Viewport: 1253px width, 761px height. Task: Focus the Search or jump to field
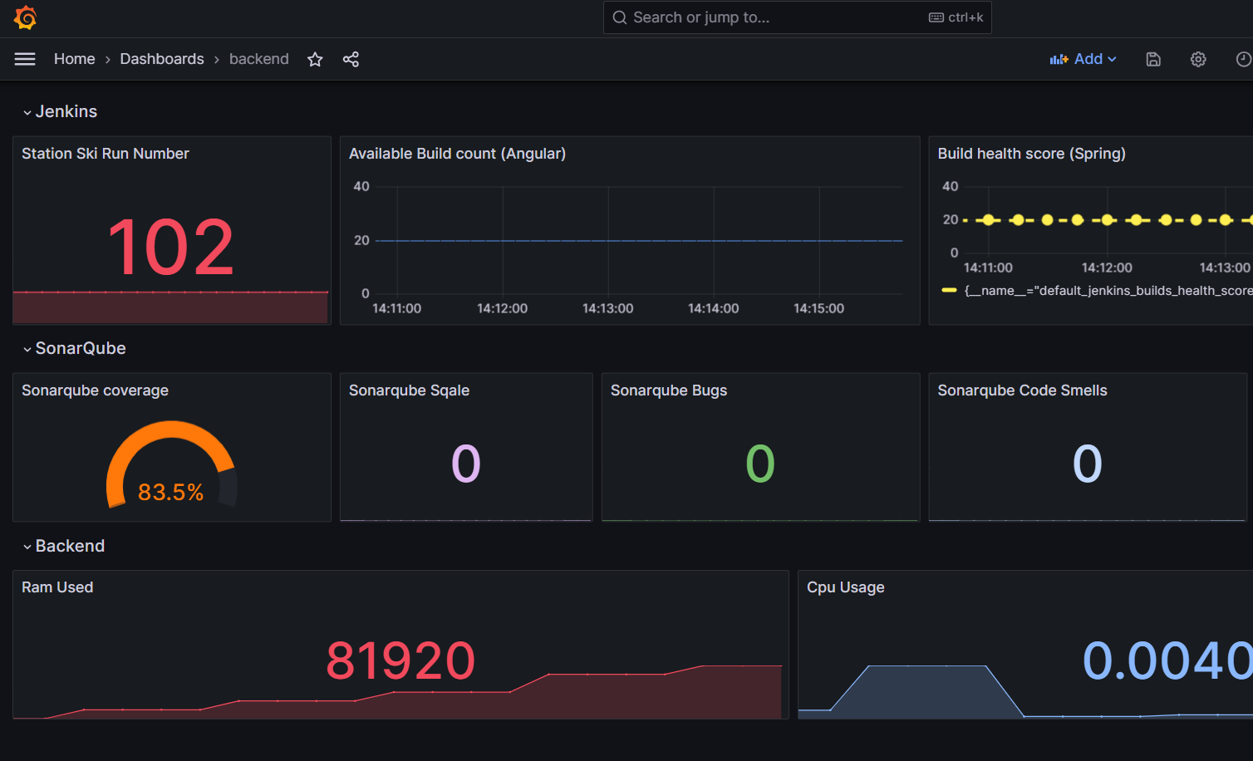[797, 17]
